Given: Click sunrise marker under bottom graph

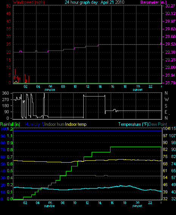Looking at the screenshot, I should point(49,206).
